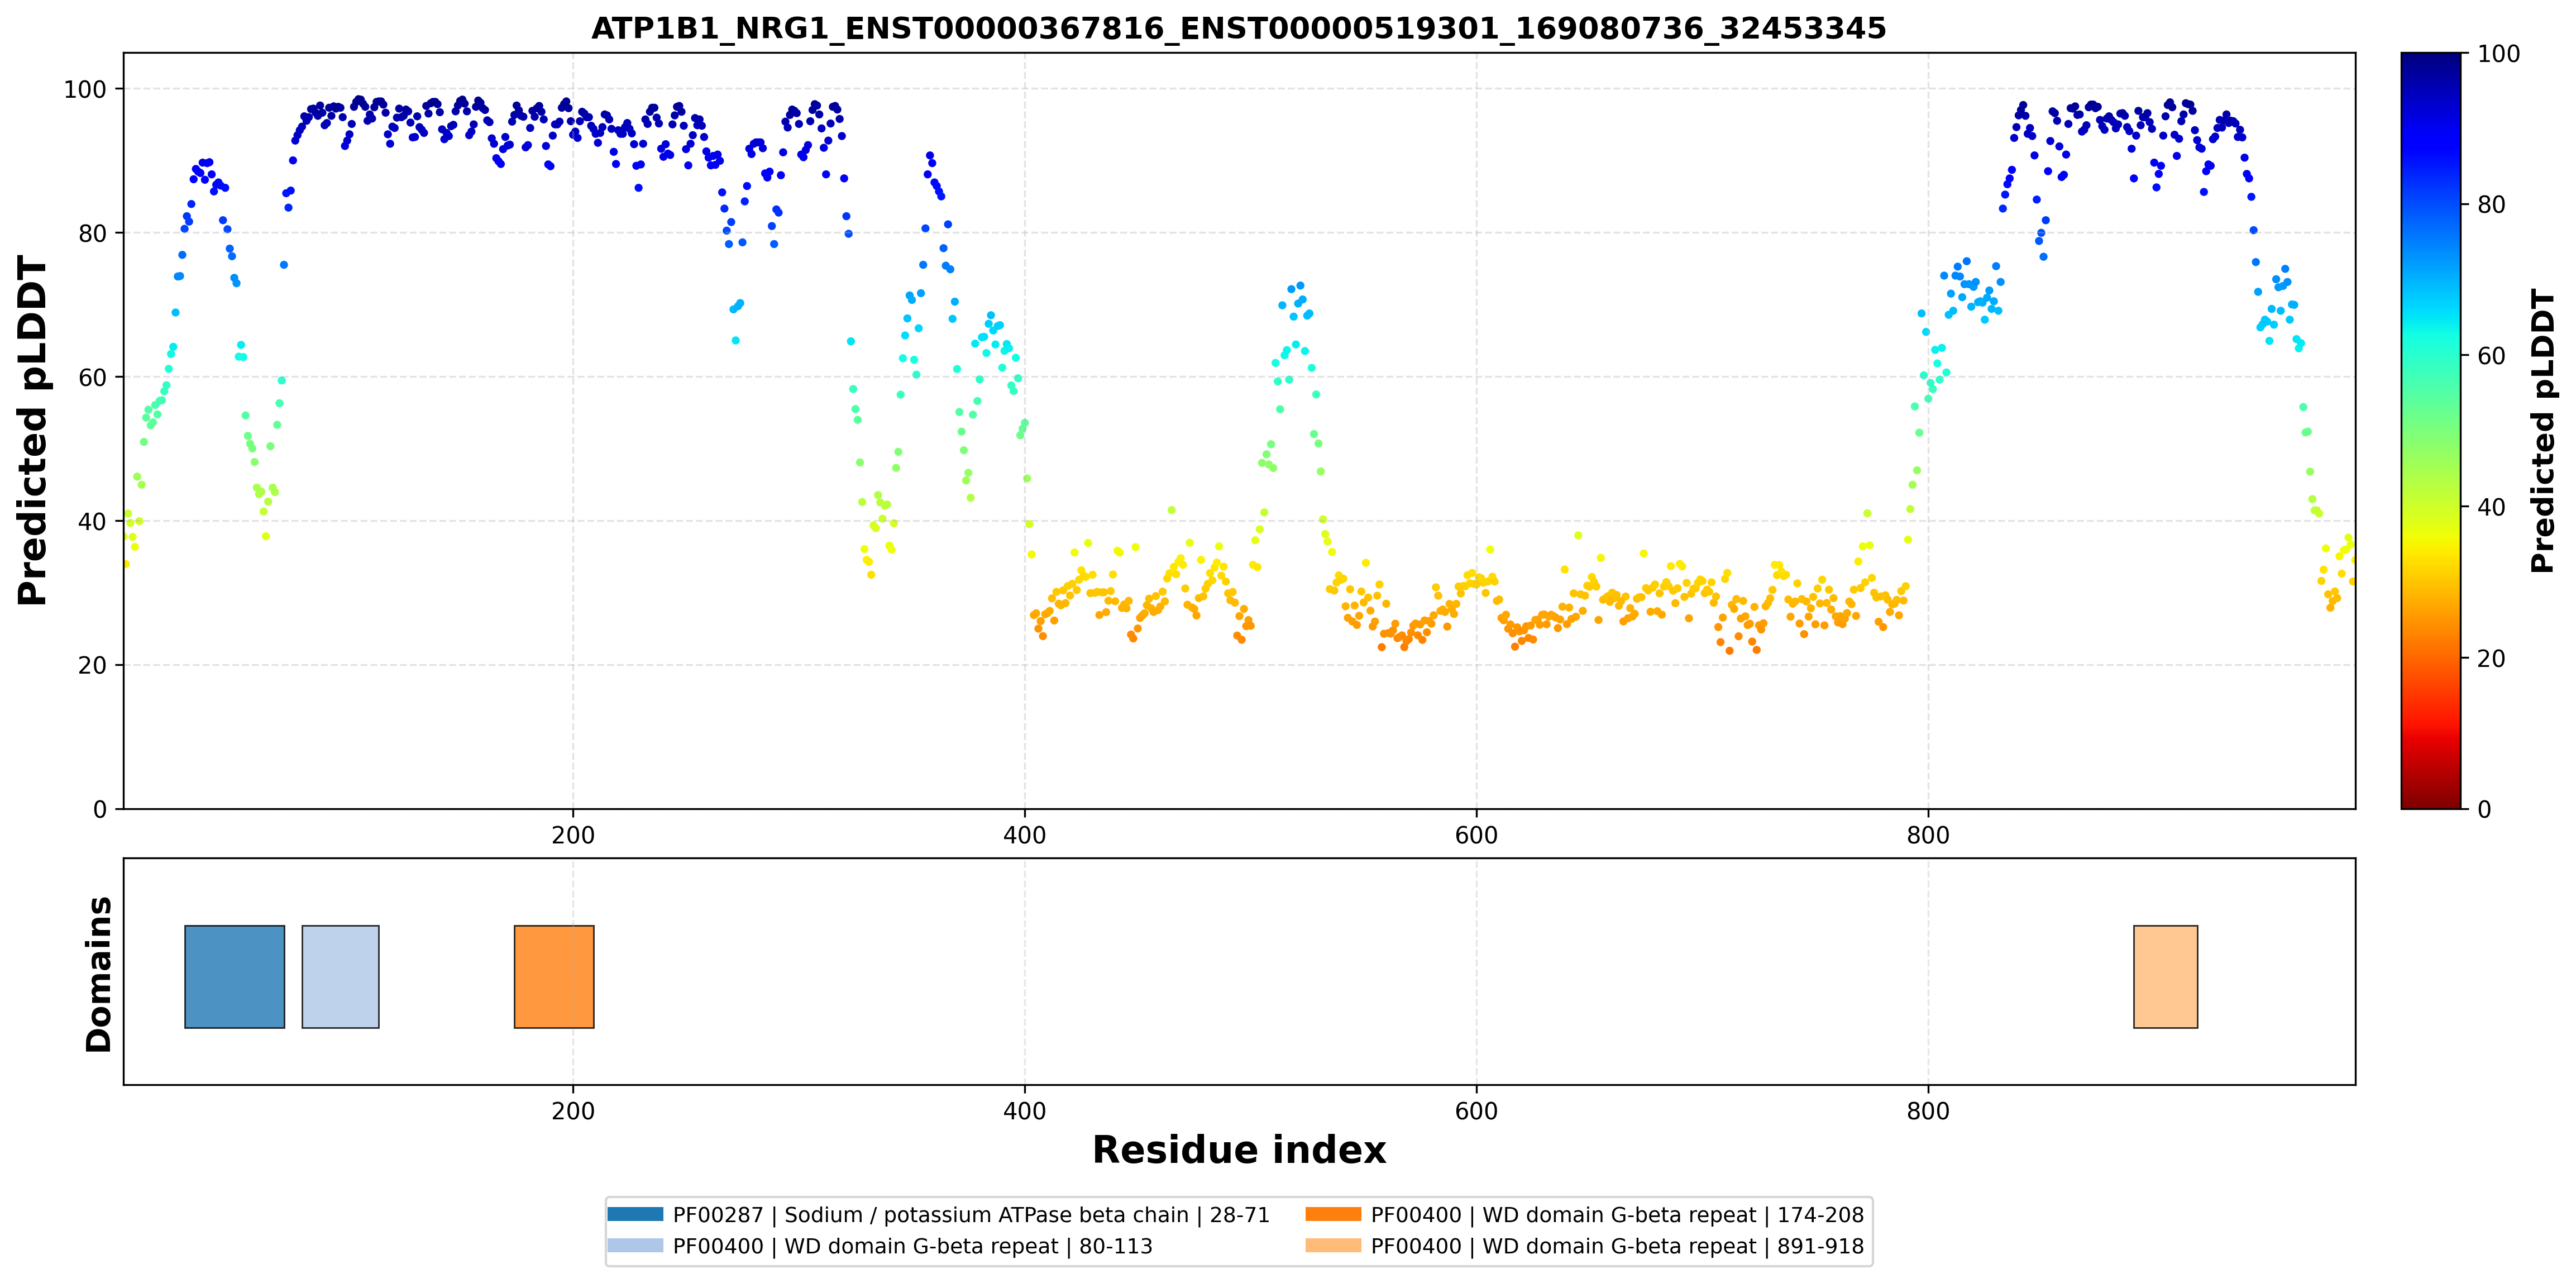Click the PF00287 legend color swatch
The width and height of the screenshot is (2576, 1283).
635,1214
